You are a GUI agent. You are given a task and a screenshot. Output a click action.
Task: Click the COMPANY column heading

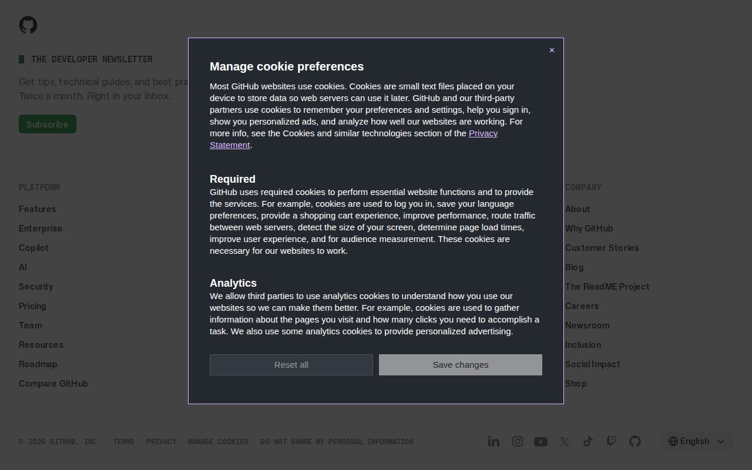[583, 187]
